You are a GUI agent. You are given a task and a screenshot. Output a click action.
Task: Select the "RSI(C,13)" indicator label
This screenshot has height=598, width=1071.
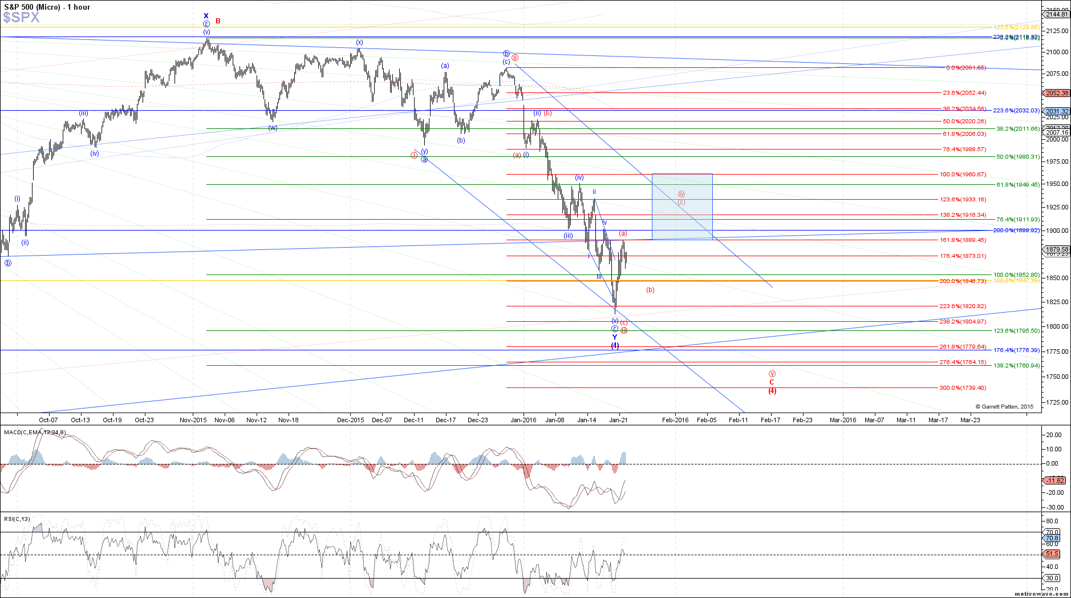click(x=17, y=519)
